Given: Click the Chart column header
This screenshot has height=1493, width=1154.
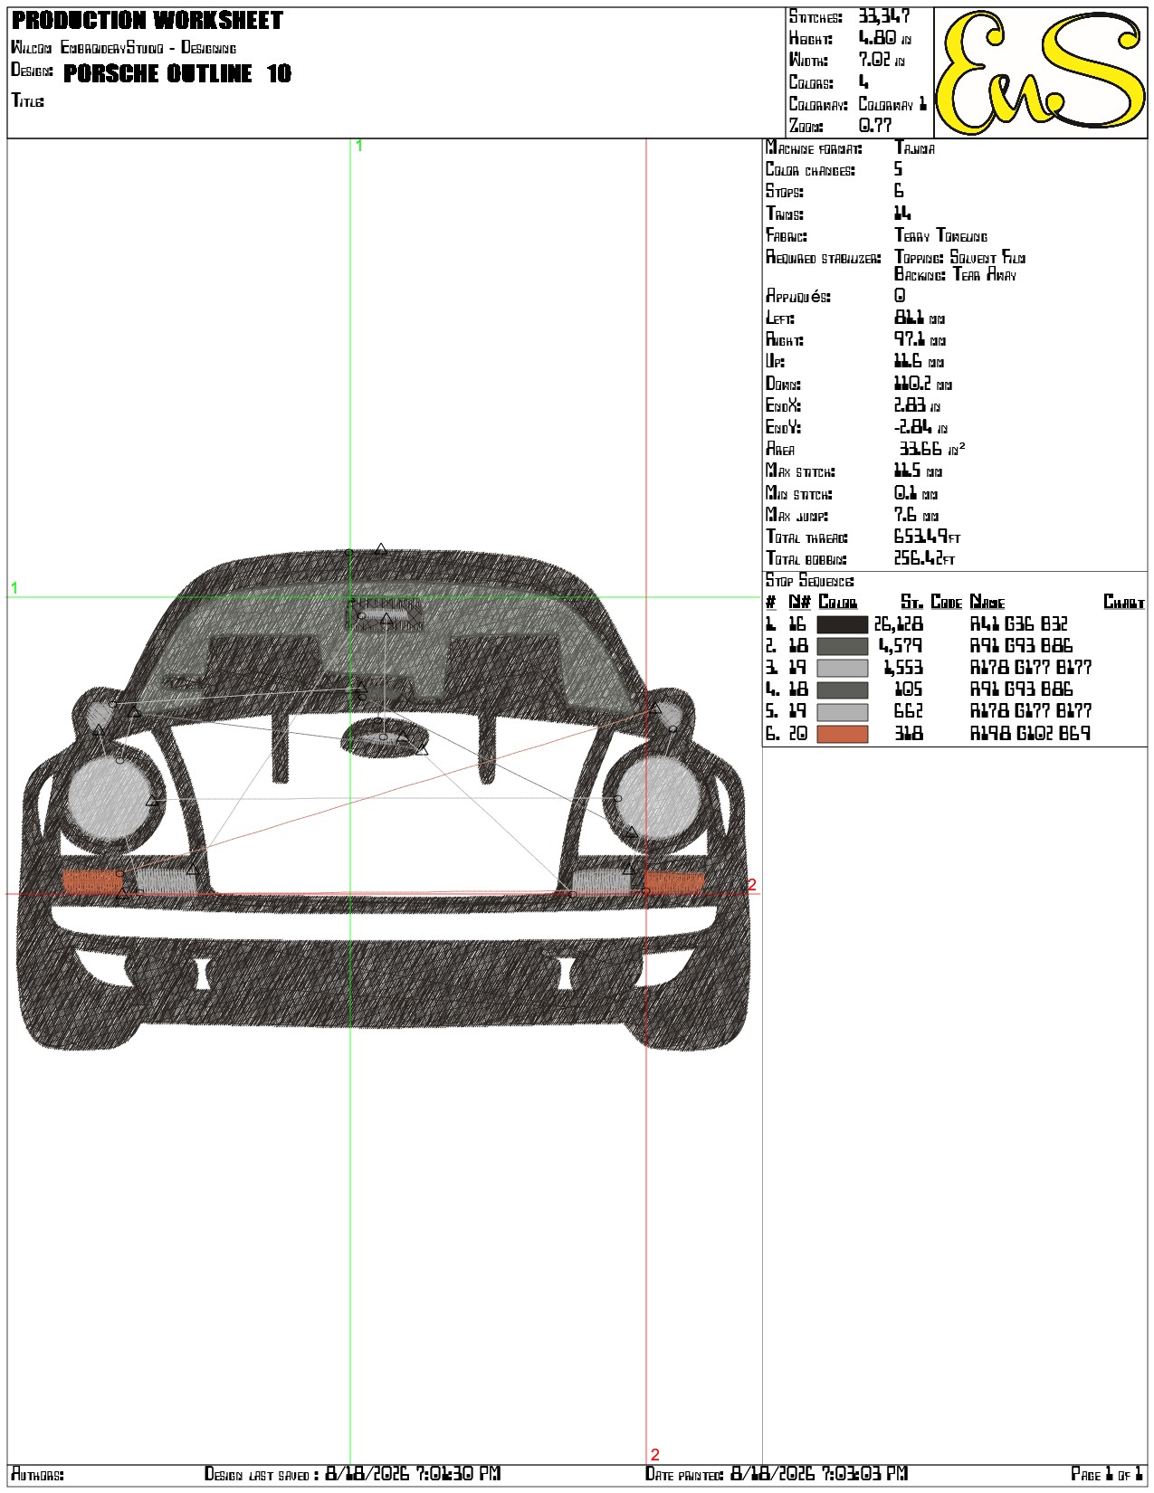Looking at the screenshot, I should tap(1124, 603).
